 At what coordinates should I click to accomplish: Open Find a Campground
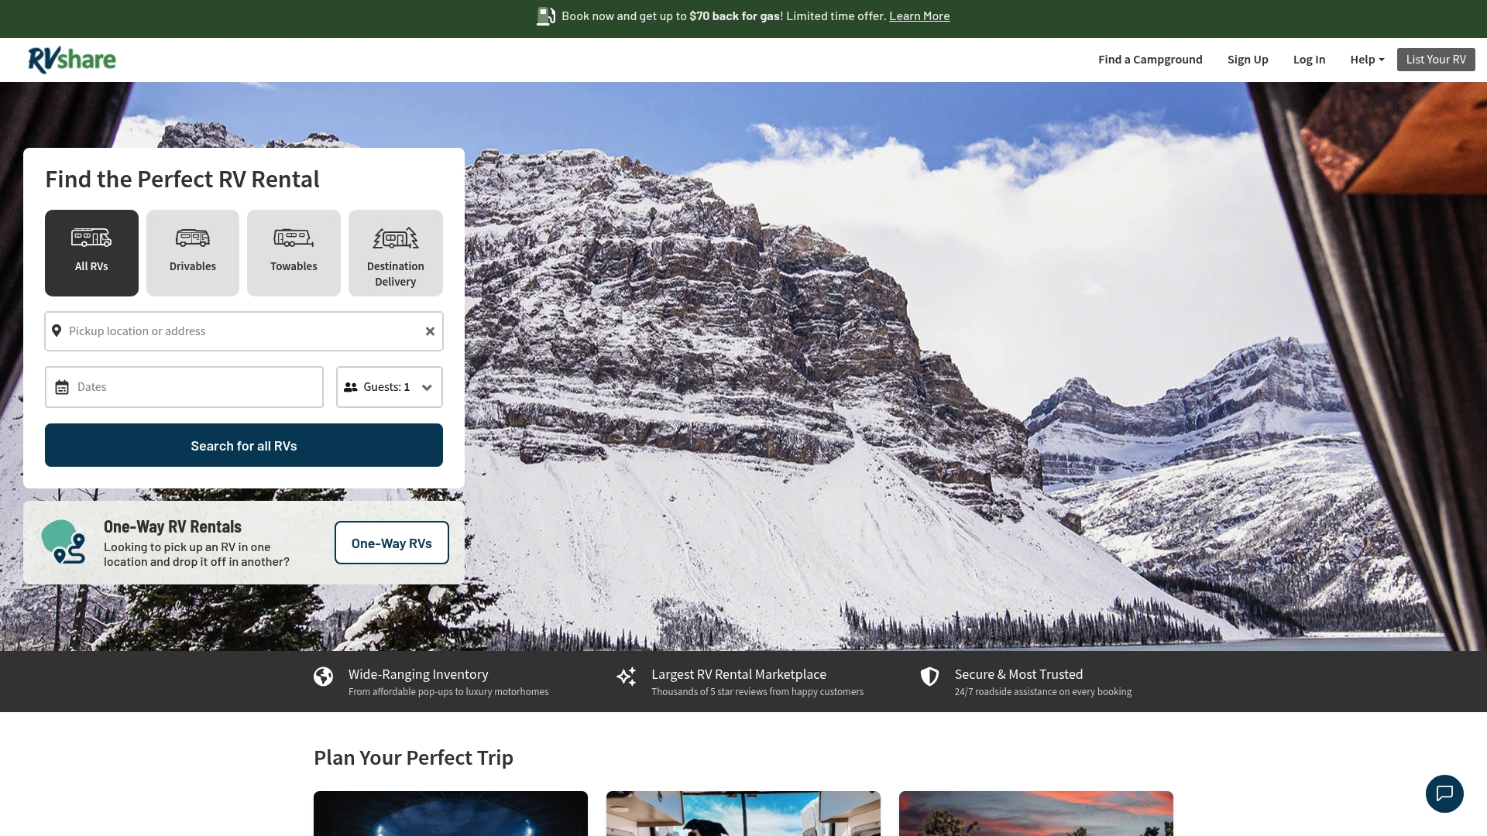point(1150,60)
